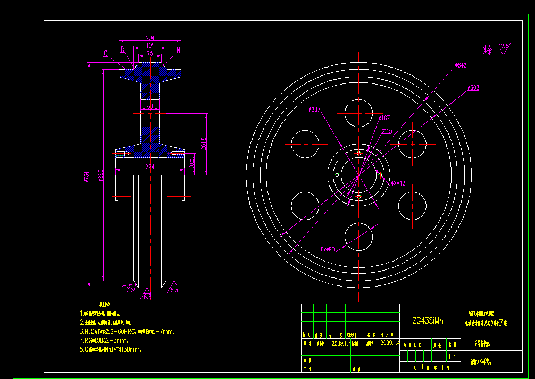Select the 12.5 surface roughness value
Image resolution: width=535 pixels, height=379 pixels.
[504, 46]
